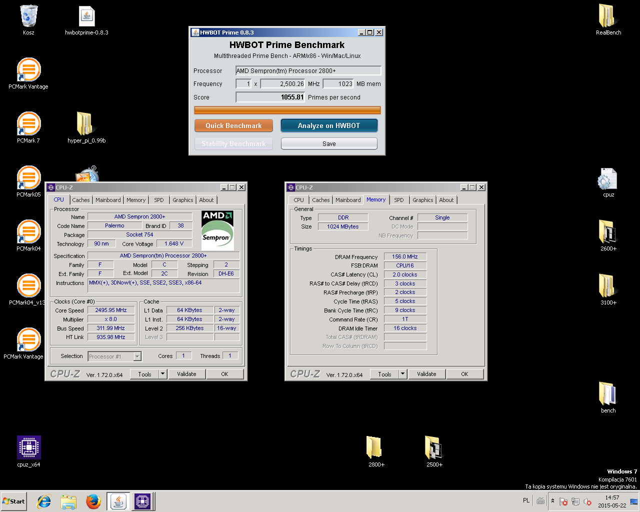Viewport: 640px width, 512px height.
Task: Switch to Caches tab in CPU-Z CPU window
Action: (x=80, y=200)
